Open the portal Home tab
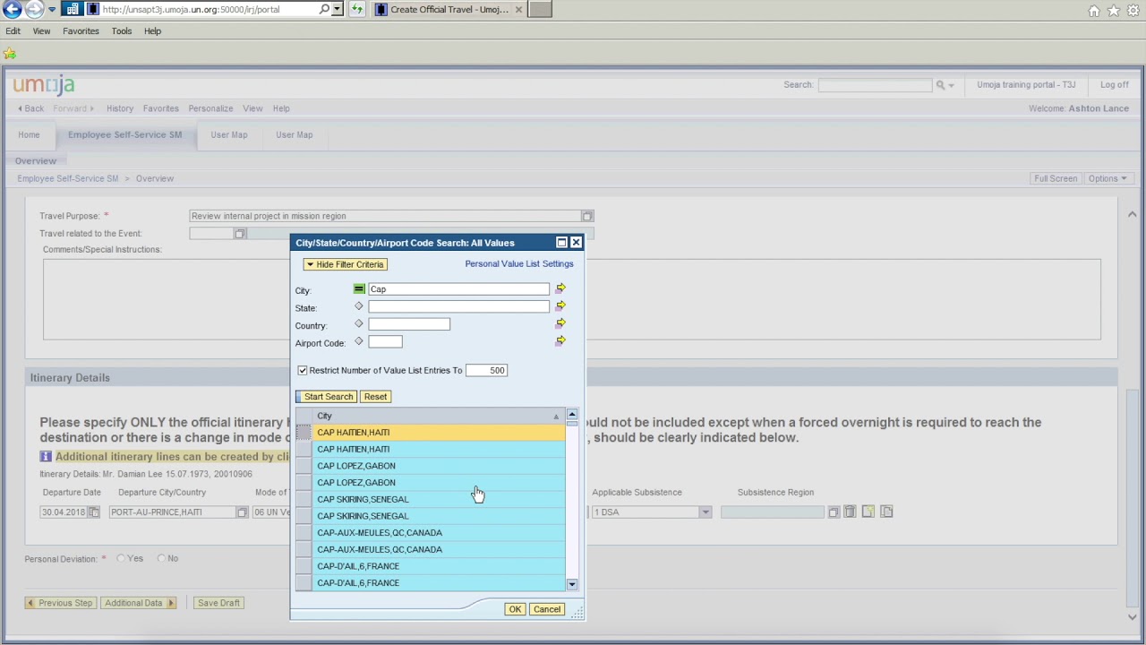Screen dimensions: 1146x645 click(x=29, y=135)
